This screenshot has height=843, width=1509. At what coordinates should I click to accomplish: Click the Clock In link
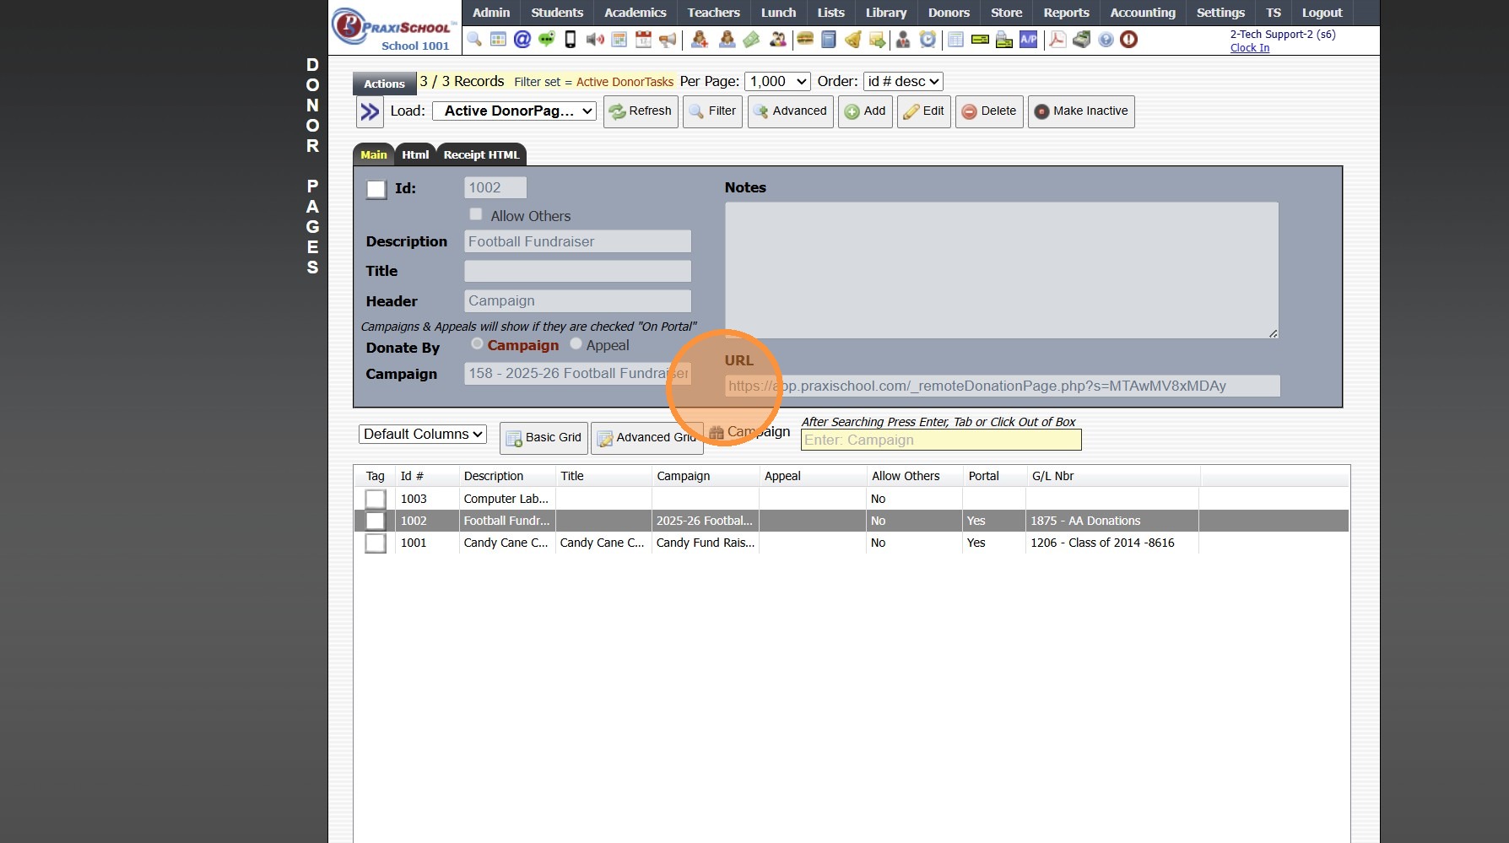[x=1249, y=48]
